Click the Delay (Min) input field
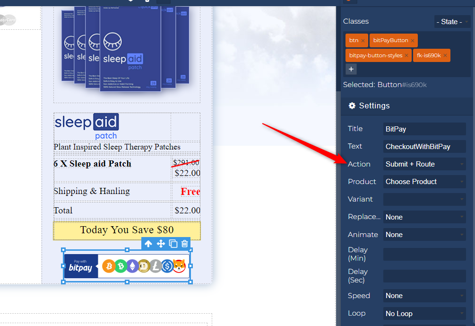This screenshot has height=326, width=475. click(424, 254)
